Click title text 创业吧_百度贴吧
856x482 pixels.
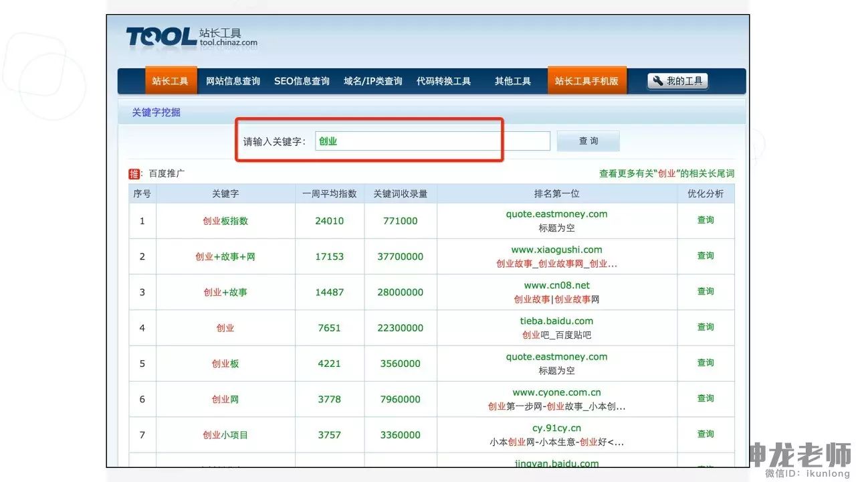pyautogui.click(x=556, y=335)
